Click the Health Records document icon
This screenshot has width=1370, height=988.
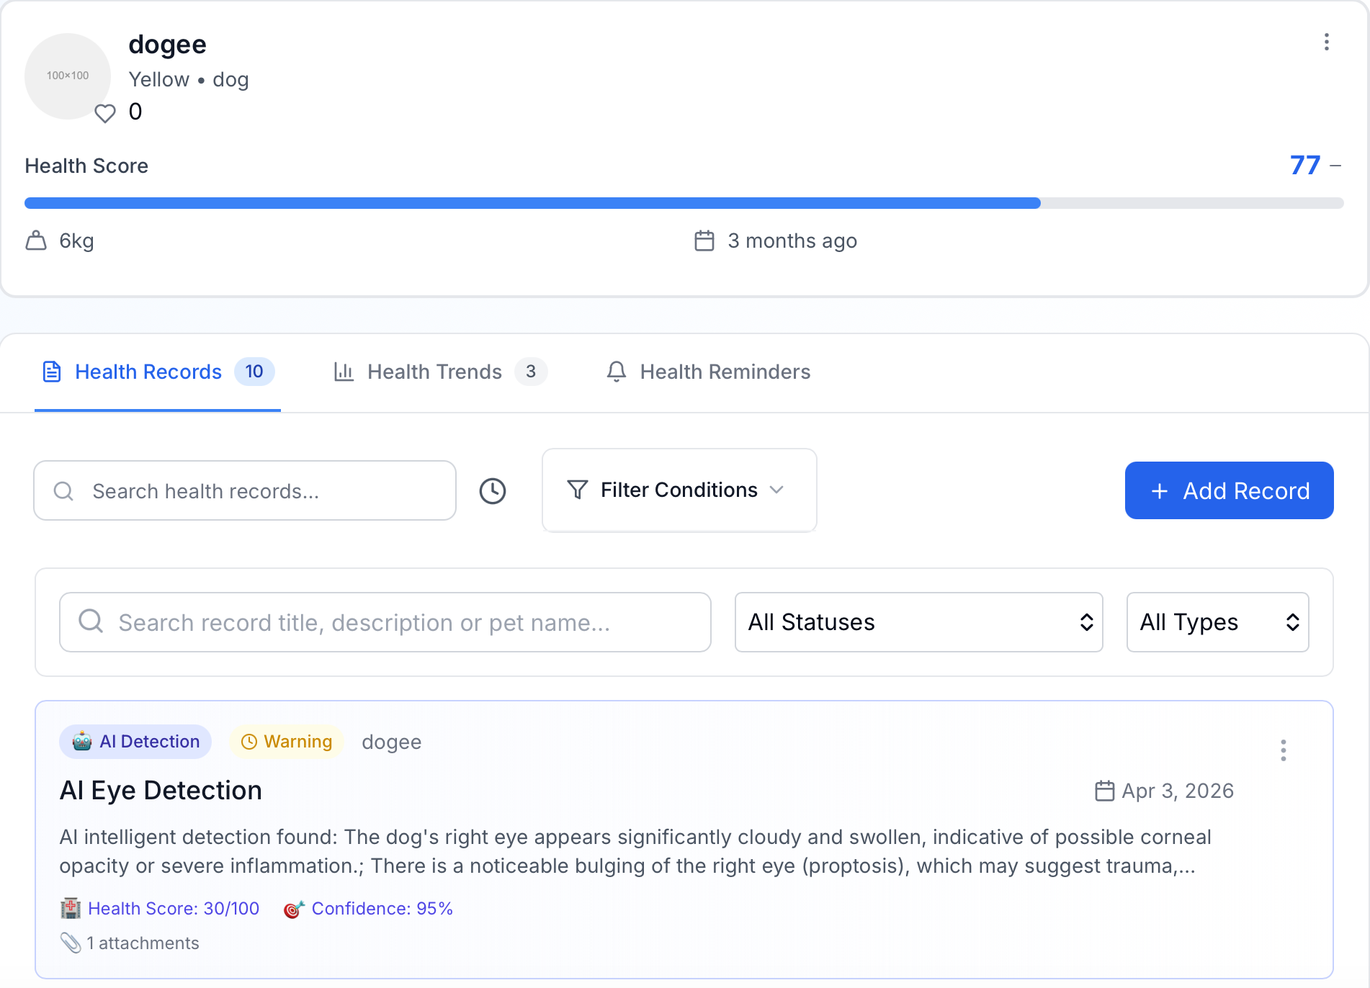point(52,372)
